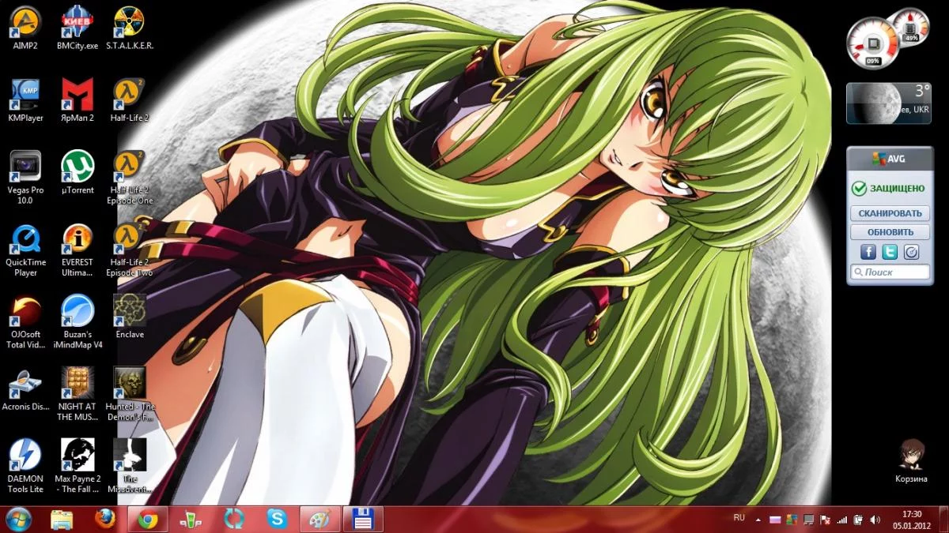Select The Misadventures desktop icon

(130, 466)
